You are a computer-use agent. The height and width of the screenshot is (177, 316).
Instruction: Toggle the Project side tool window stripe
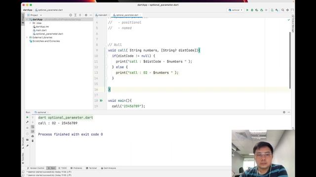tap(23, 19)
